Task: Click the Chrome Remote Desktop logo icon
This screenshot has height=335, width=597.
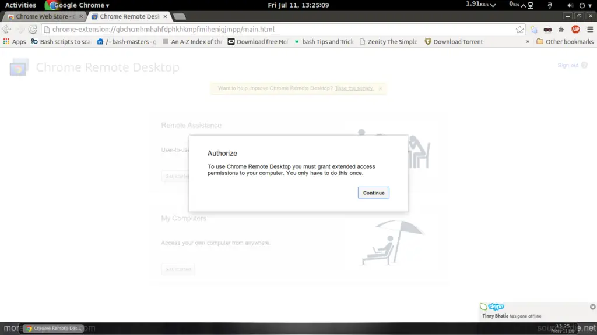Action: 19,67
